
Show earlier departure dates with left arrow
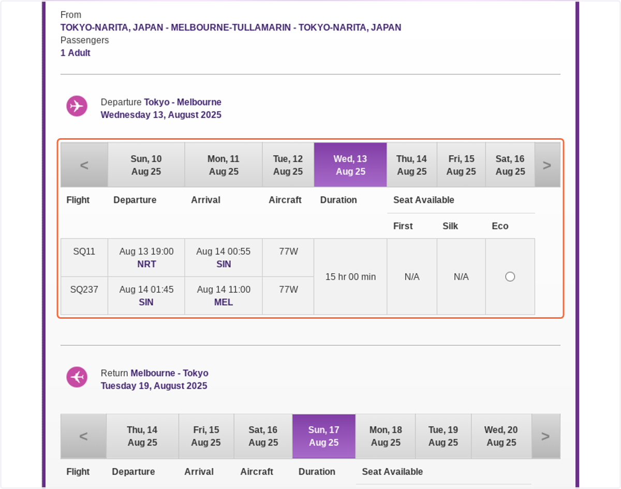[84, 165]
